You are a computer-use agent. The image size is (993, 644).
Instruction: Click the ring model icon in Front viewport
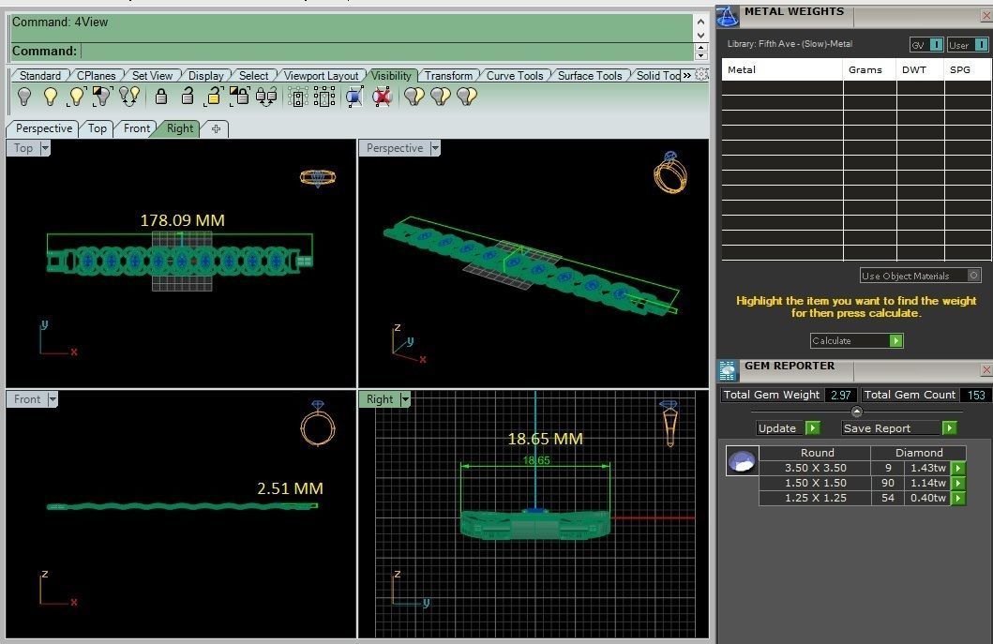point(318,423)
